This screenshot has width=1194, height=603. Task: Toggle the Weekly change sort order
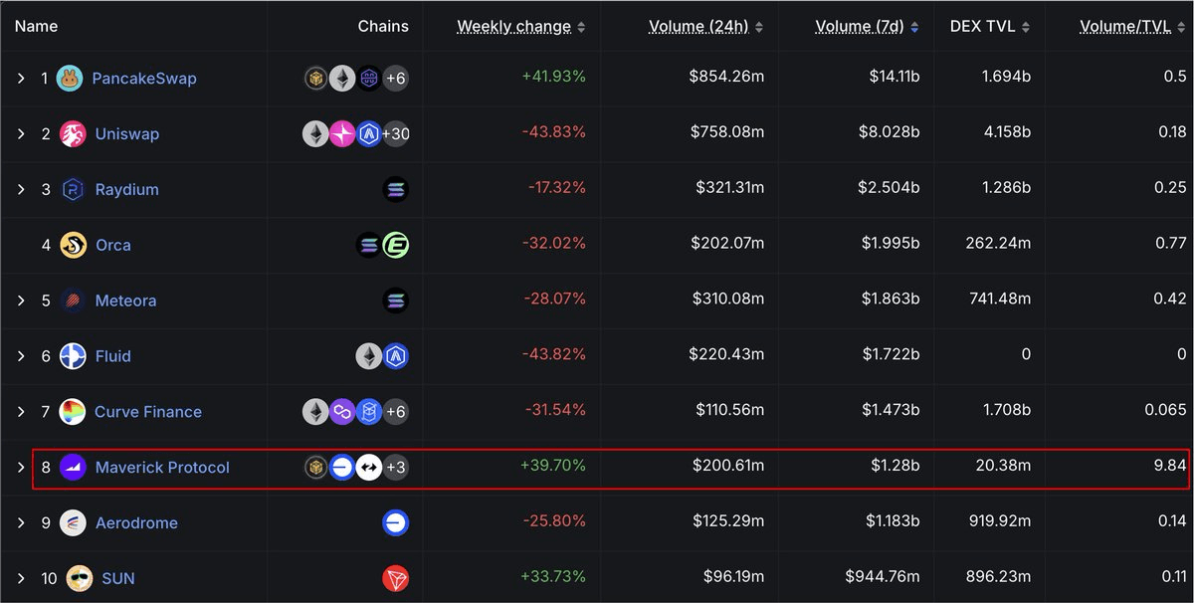coord(513,26)
